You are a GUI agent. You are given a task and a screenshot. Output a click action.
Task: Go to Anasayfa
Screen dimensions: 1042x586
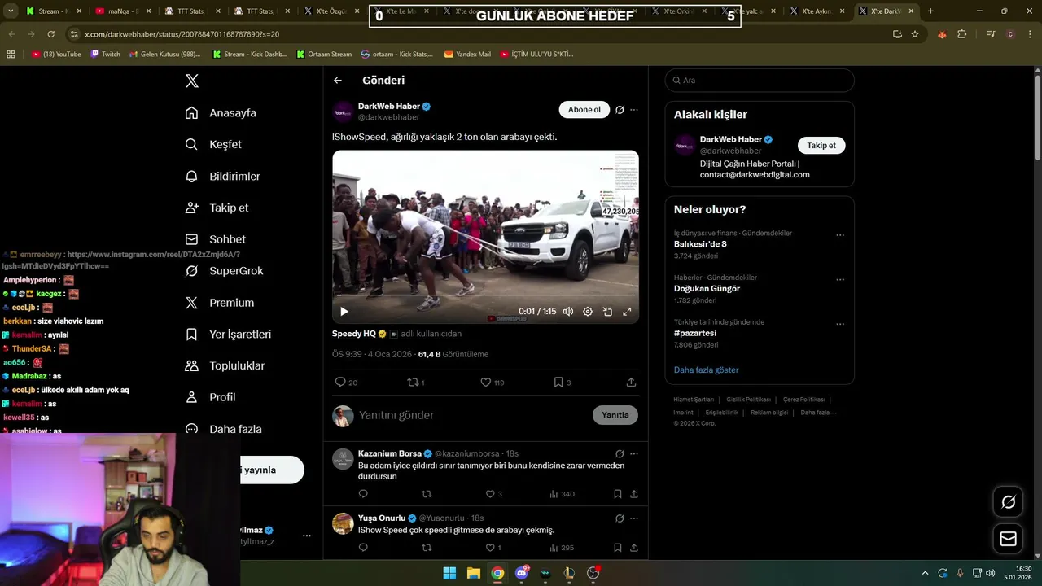[221, 113]
